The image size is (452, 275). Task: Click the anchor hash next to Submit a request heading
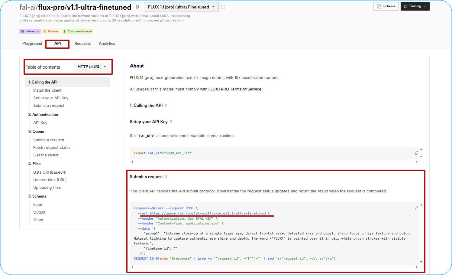click(166, 177)
